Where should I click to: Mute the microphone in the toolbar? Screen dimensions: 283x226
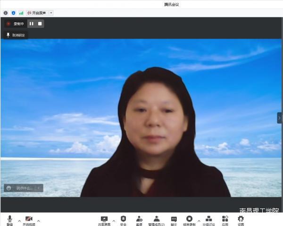pos(9,220)
